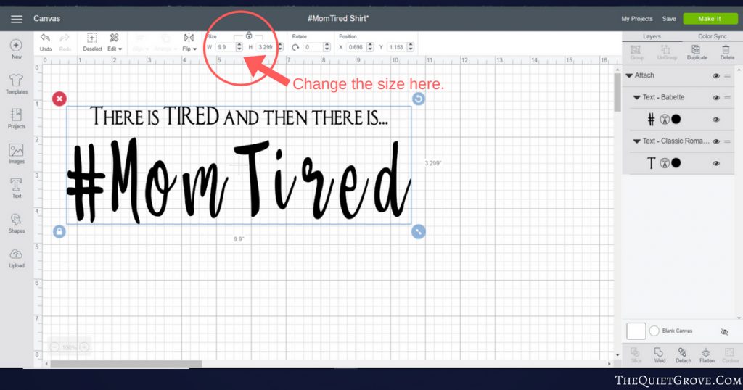Hide the Text - Babette layer
Screen dimensions: 743x390
pyautogui.click(x=716, y=97)
